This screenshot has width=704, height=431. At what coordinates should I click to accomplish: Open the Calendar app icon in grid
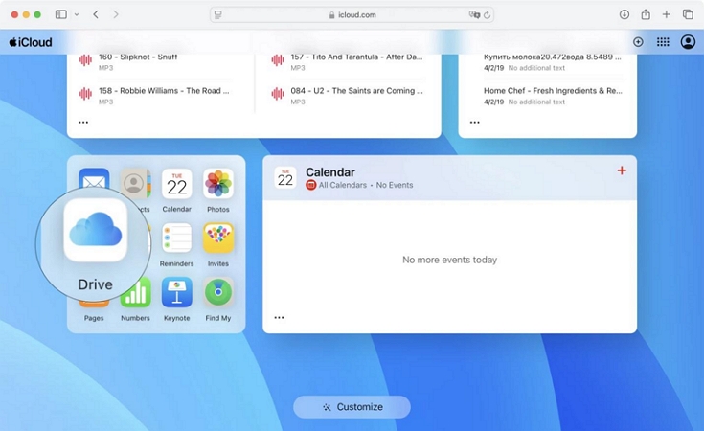pos(176,184)
